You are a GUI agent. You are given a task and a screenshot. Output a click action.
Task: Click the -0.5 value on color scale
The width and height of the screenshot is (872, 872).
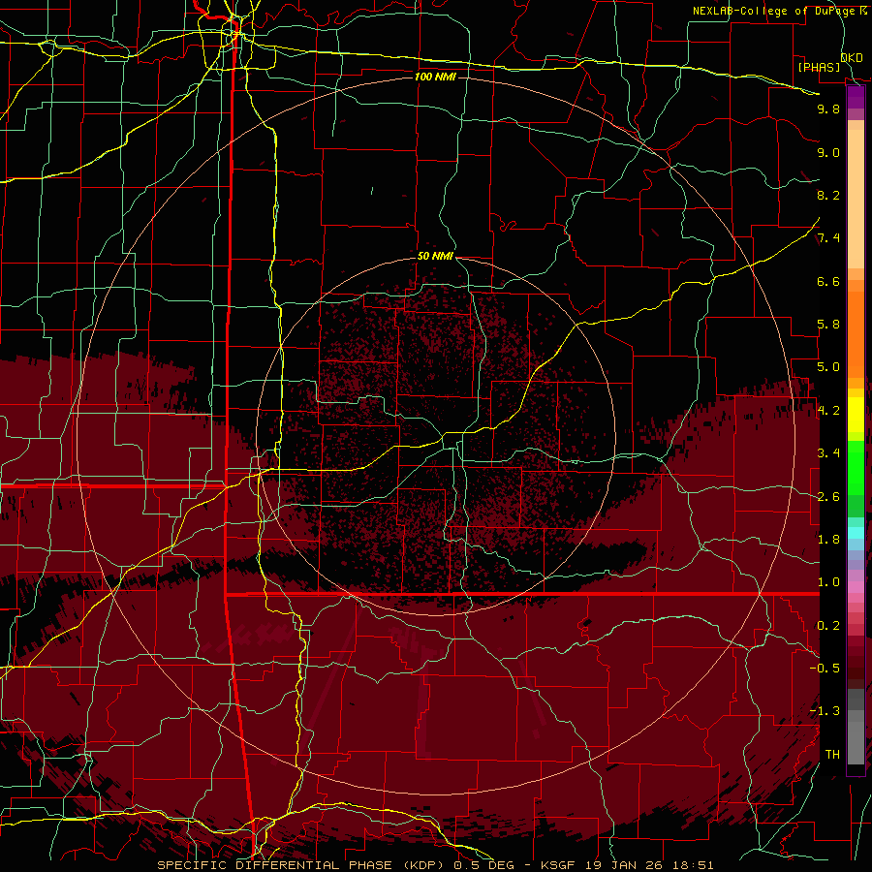825,669
